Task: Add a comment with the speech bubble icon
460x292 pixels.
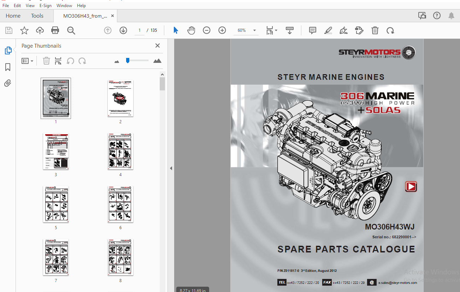Action: pos(312,30)
